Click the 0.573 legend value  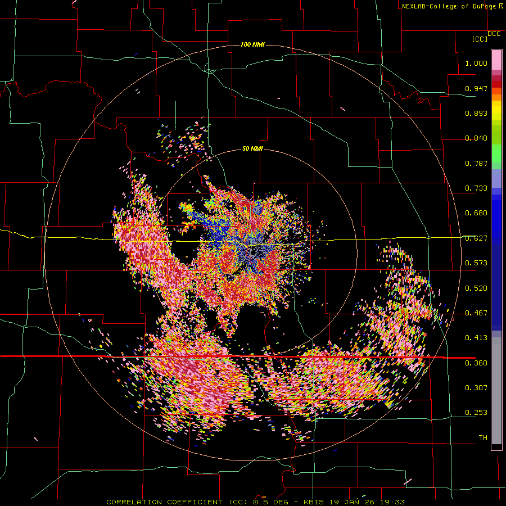pos(476,263)
